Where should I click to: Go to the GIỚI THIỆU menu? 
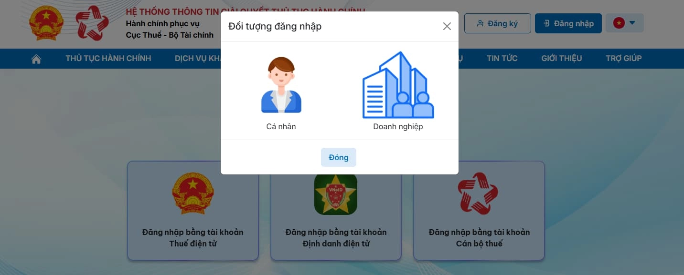562,58
